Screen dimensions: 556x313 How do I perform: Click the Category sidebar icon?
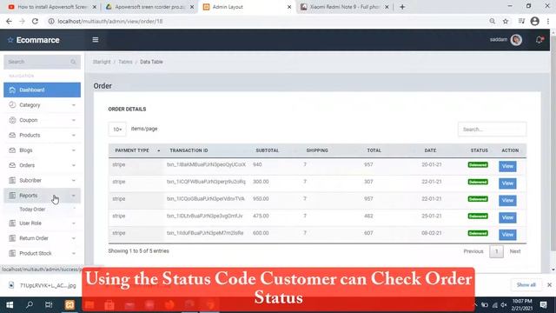12,104
